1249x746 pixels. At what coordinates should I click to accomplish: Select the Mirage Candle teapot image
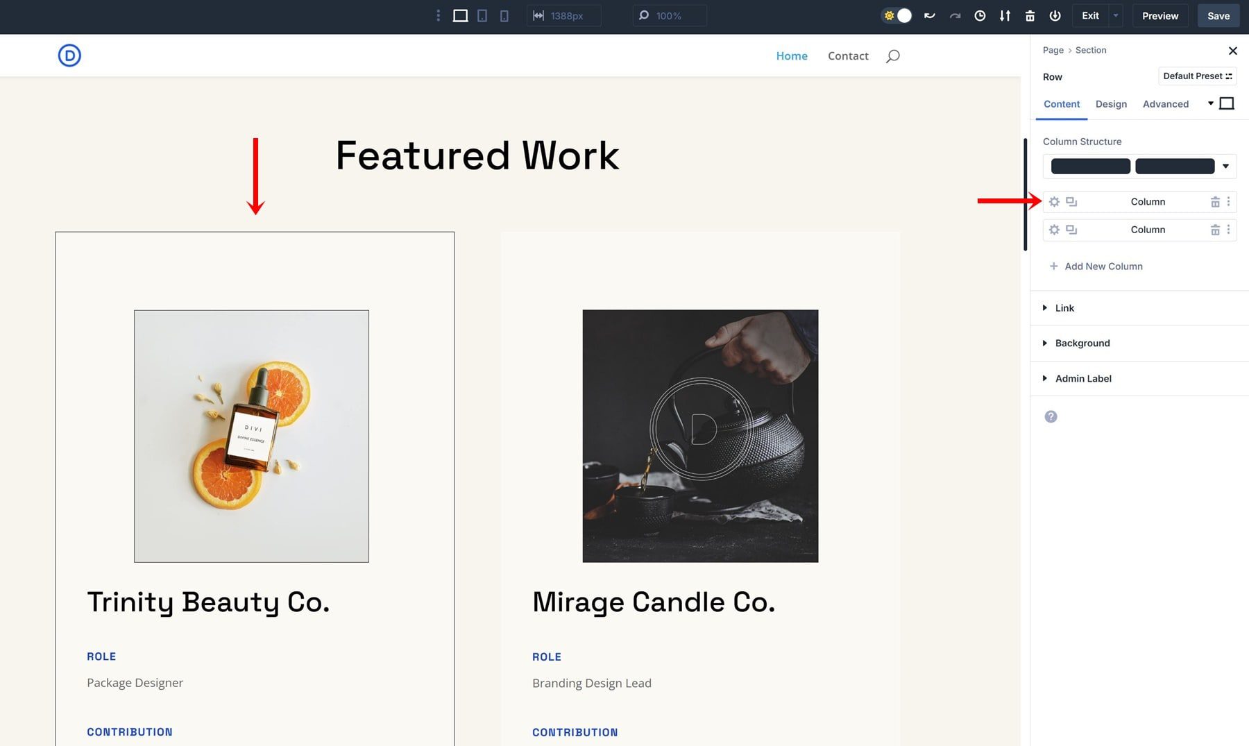pyautogui.click(x=700, y=436)
